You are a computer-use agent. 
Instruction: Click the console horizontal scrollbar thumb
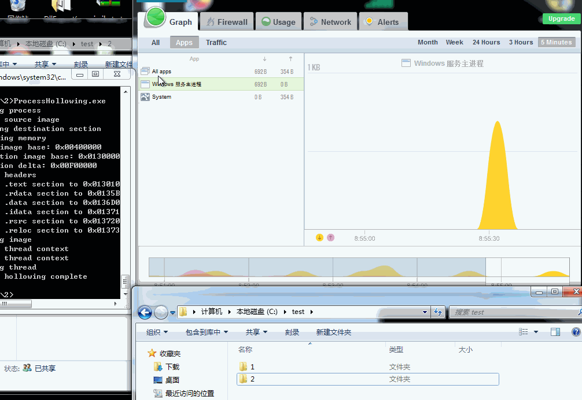[16, 304]
